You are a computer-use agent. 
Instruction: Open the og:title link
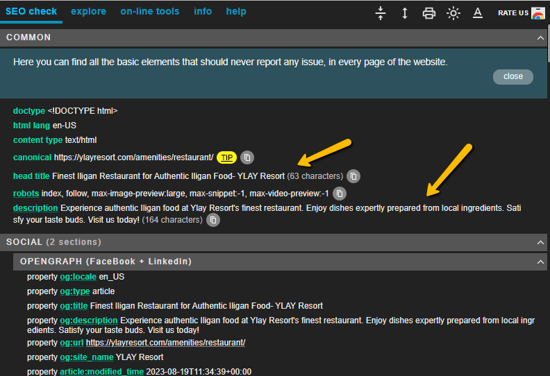(74, 306)
